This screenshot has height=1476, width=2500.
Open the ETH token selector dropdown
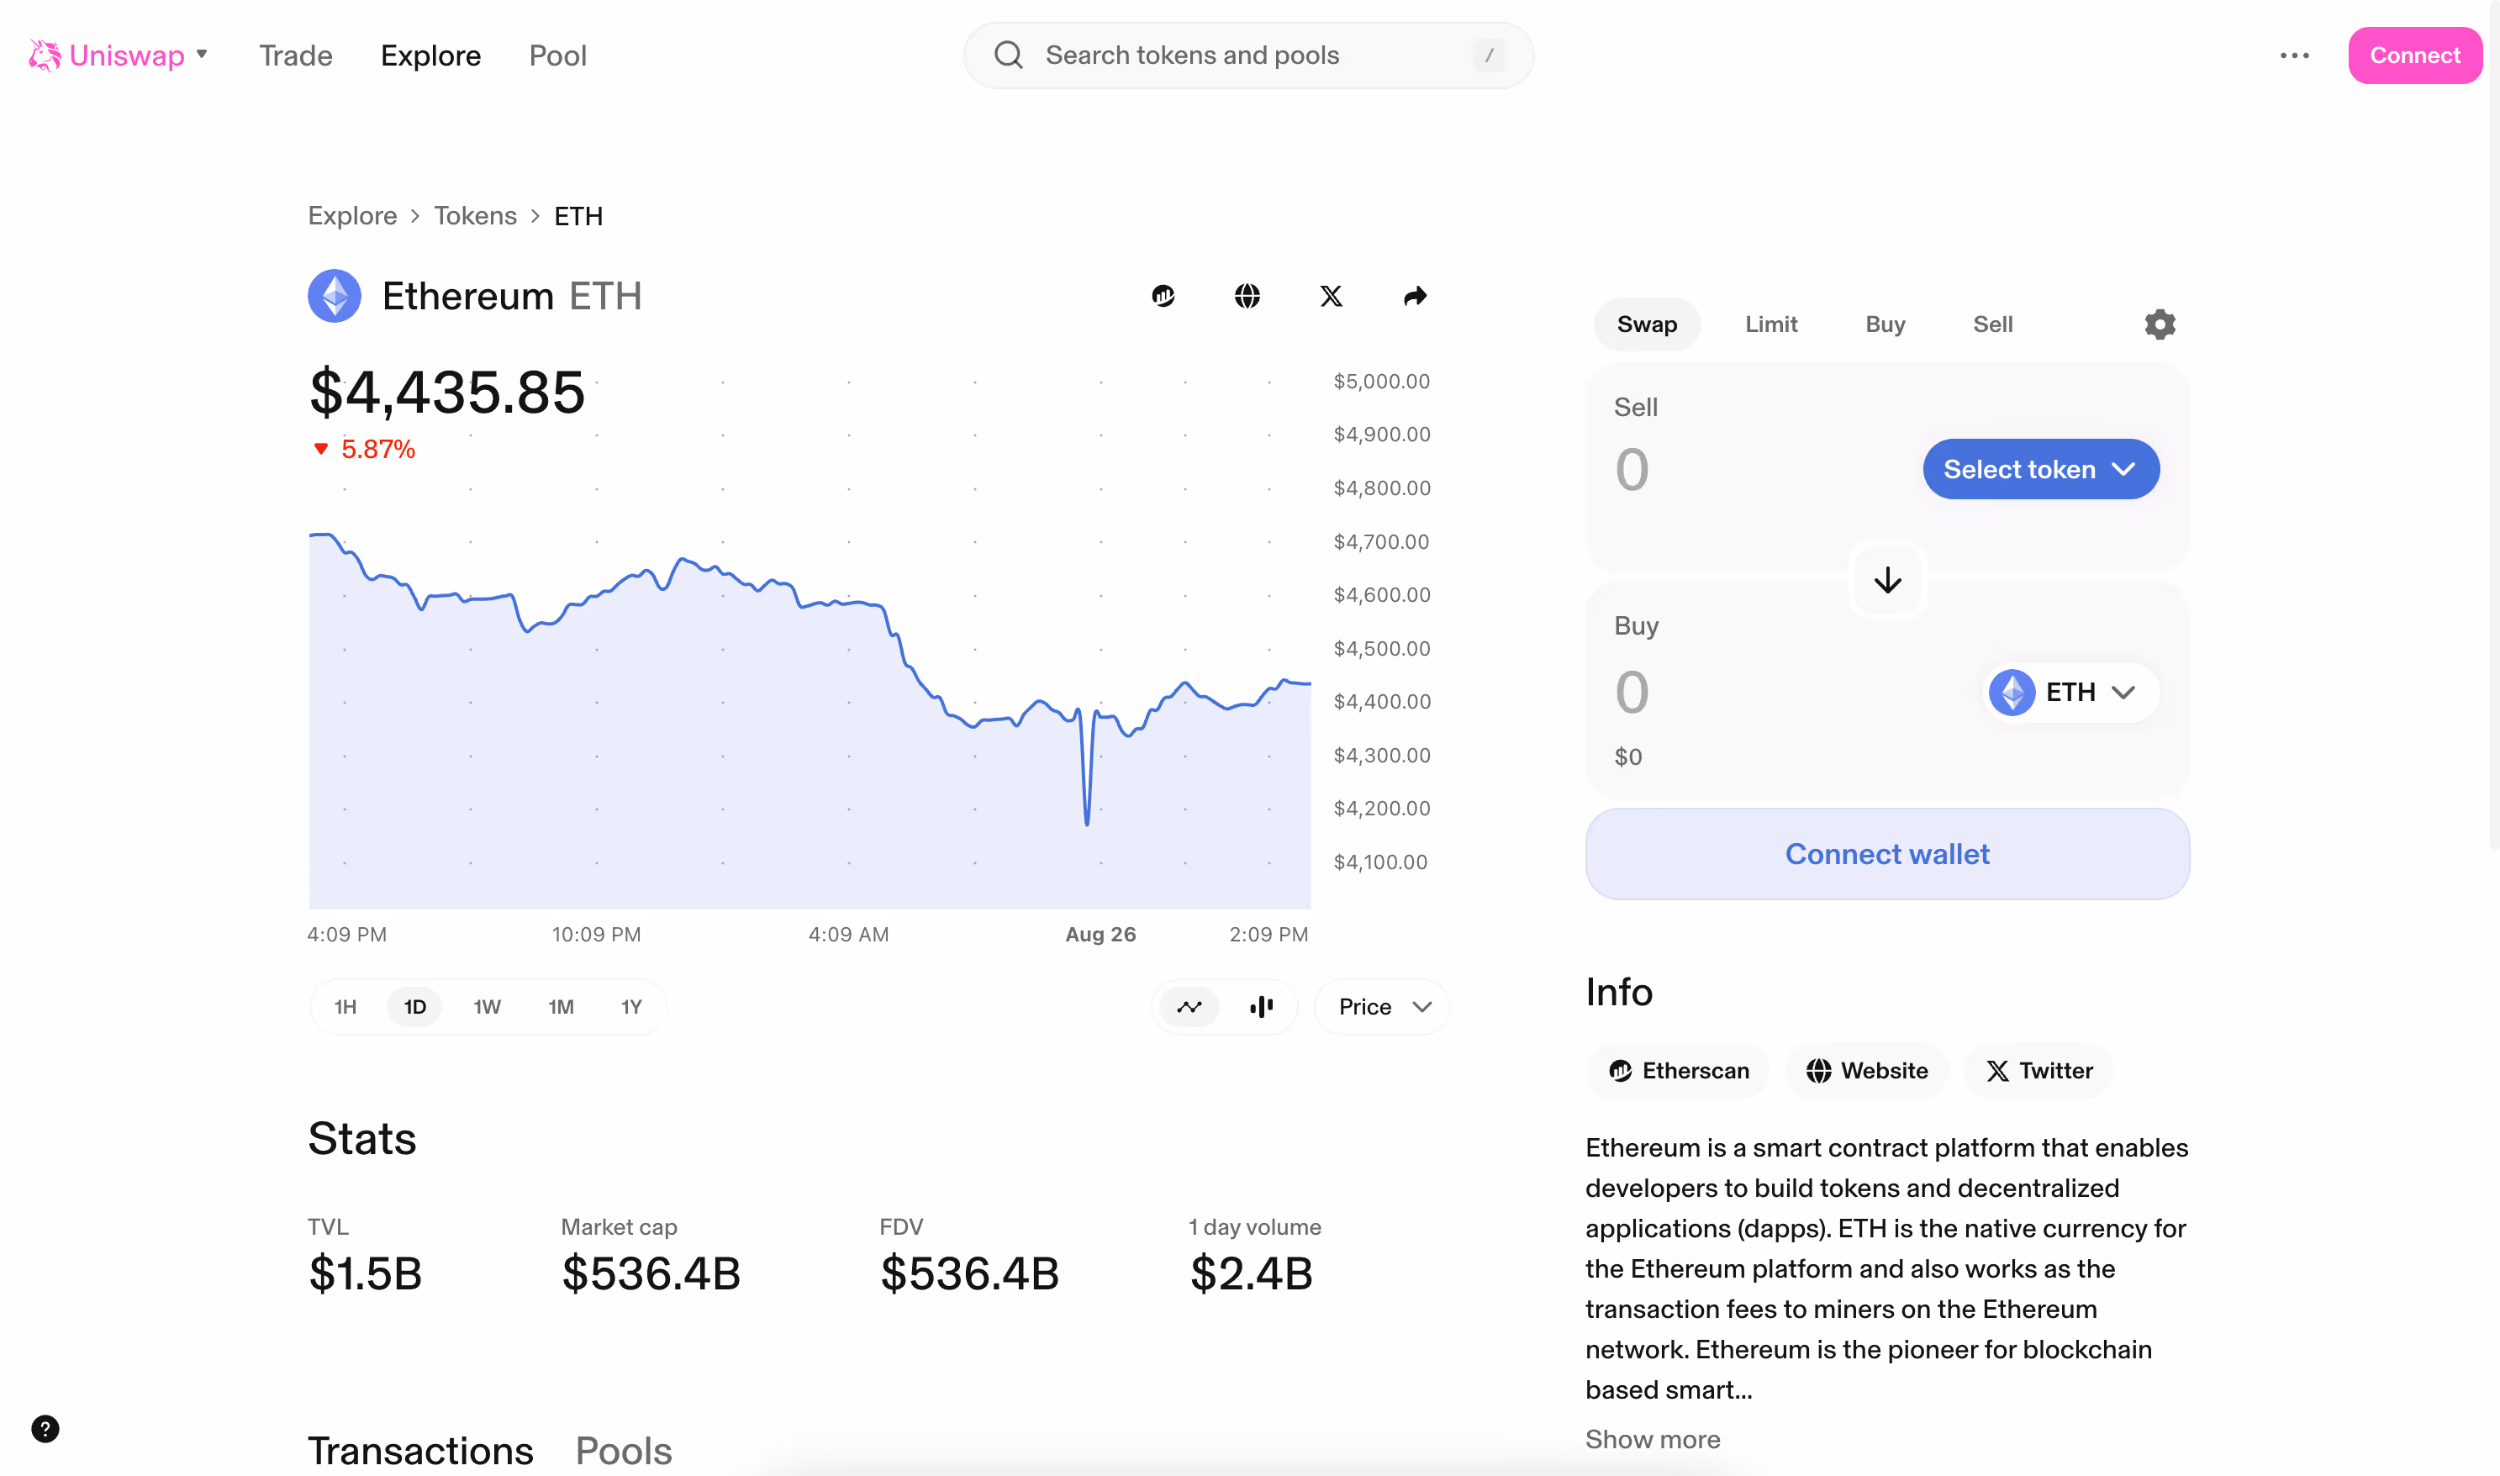click(x=2070, y=693)
